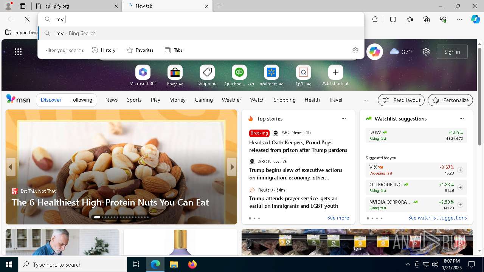Select the Discover feed tab
Screen dimensions: 484x272
[x=51, y=100]
